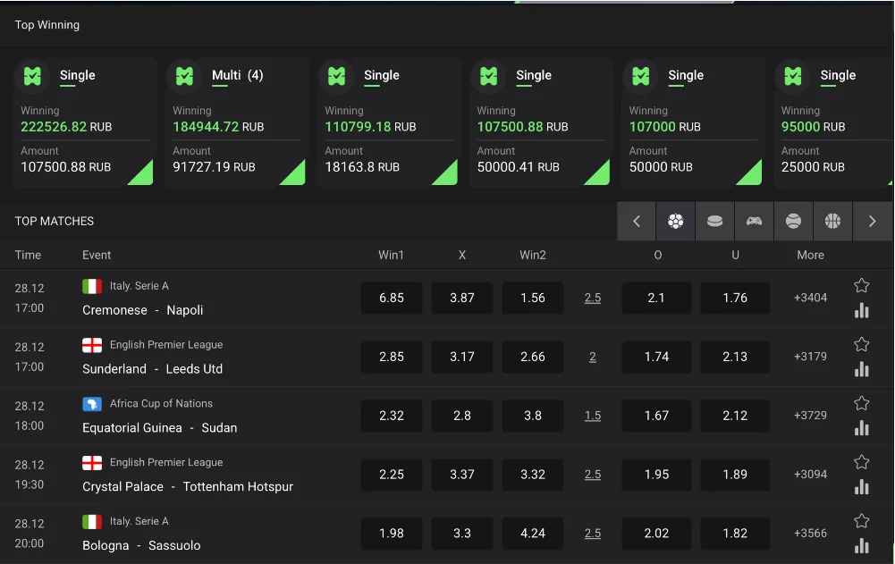Image resolution: width=895 pixels, height=564 pixels.
Task: Click right chevron to scroll sports list
Action: click(872, 221)
